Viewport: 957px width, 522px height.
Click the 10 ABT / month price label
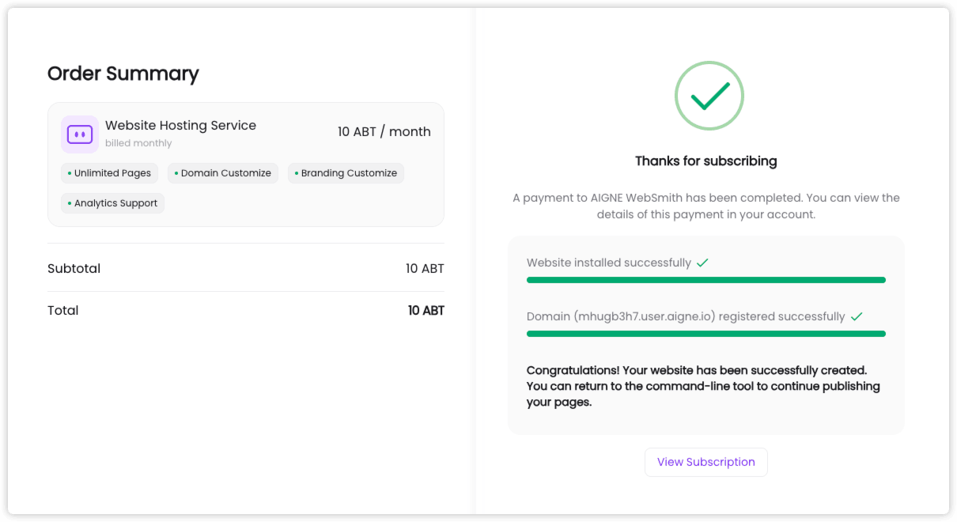[x=384, y=131]
